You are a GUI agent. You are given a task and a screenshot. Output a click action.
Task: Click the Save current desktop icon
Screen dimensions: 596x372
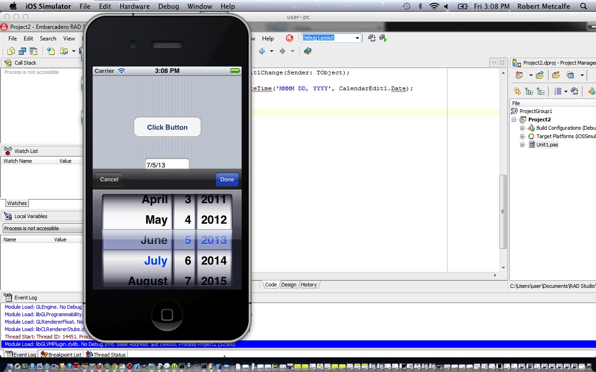tap(372, 38)
